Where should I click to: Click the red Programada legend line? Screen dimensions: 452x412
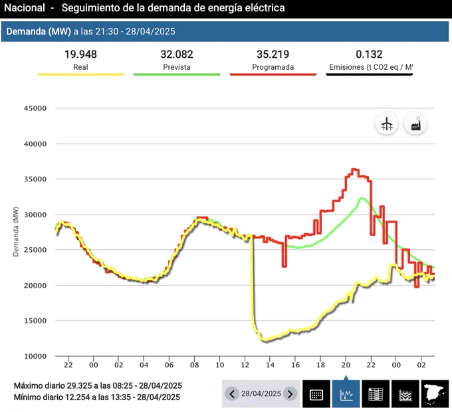tap(273, 74)
